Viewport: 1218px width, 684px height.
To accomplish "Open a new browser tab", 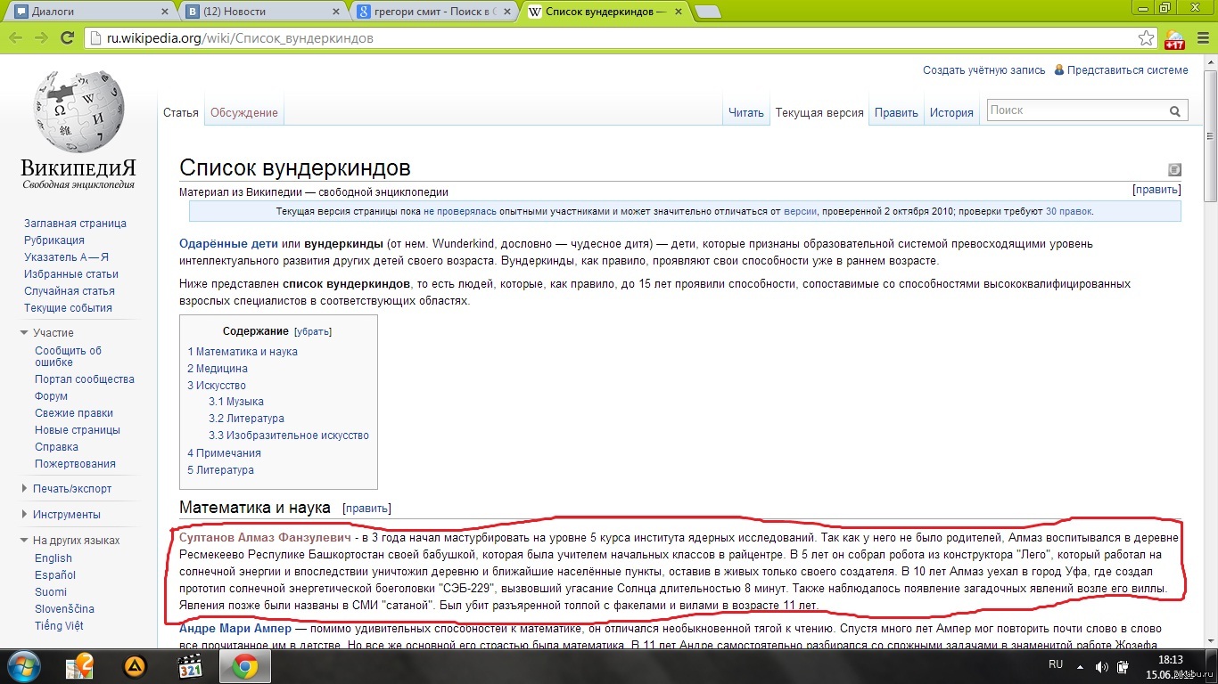I will point(707,12).
